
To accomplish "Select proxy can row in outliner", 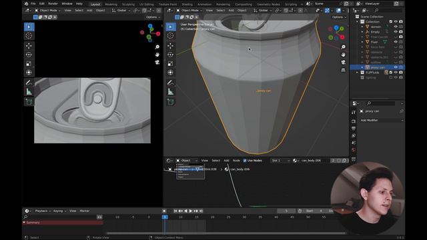I will (x=377, y=67).
